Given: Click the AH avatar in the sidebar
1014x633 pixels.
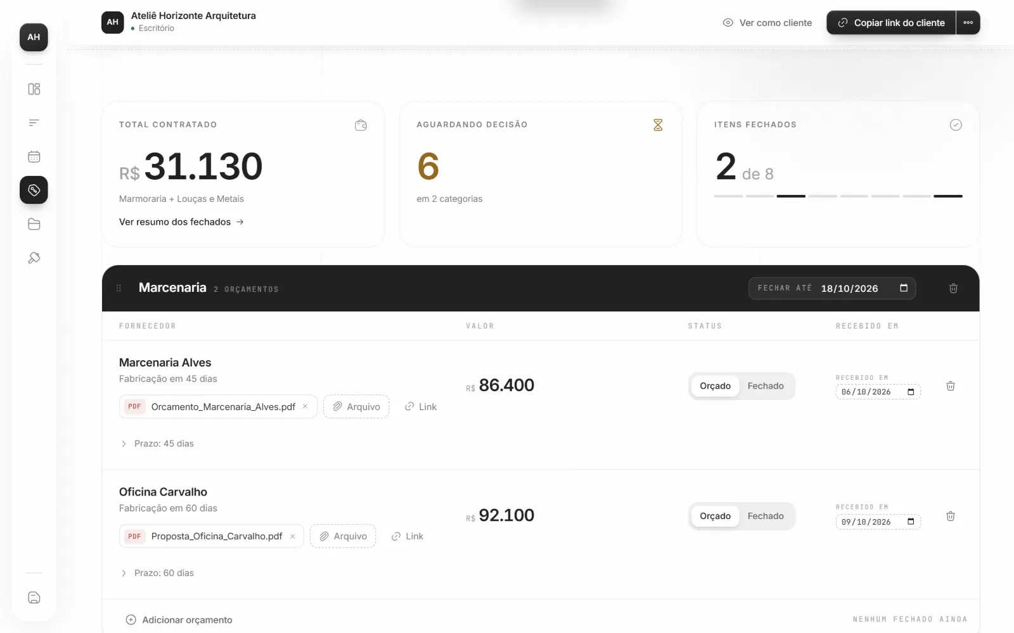Looking at the screenshot, I should tap(34, 37).
